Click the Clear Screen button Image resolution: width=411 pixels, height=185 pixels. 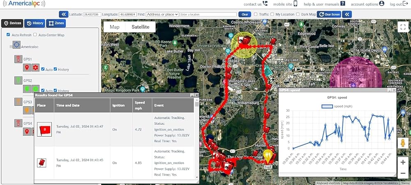point(329,14)
